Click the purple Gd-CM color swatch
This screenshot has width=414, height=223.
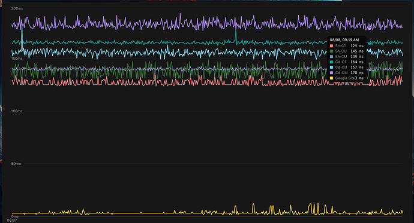point(331,73)
